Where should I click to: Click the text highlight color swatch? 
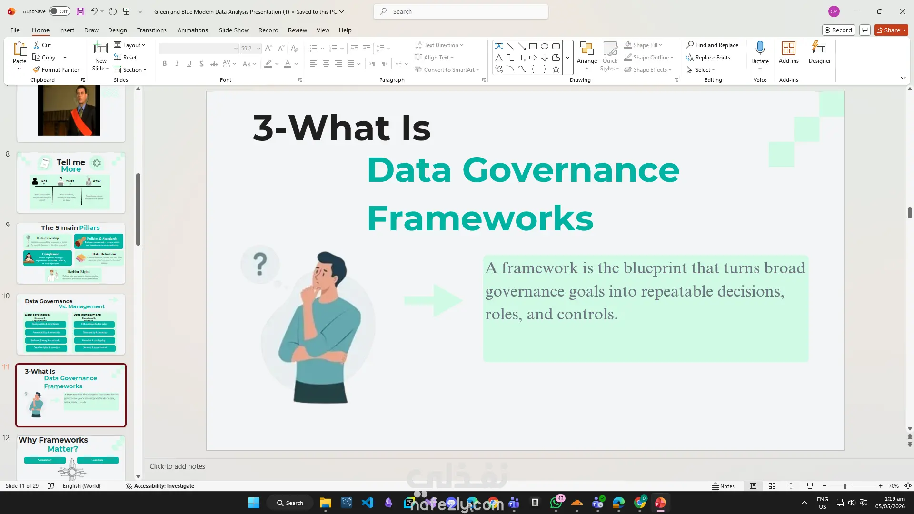click(268, 64)
